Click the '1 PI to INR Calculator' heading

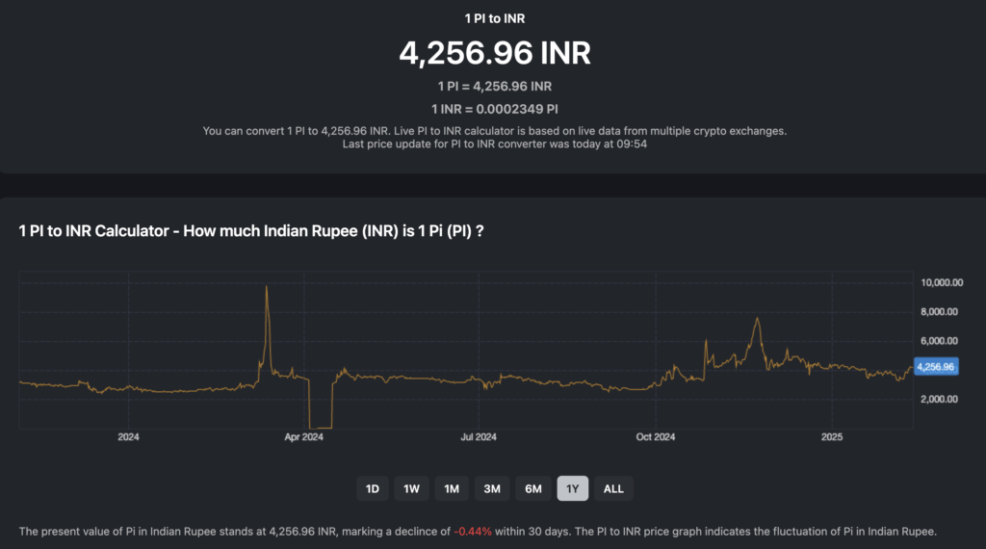[251, 231]
